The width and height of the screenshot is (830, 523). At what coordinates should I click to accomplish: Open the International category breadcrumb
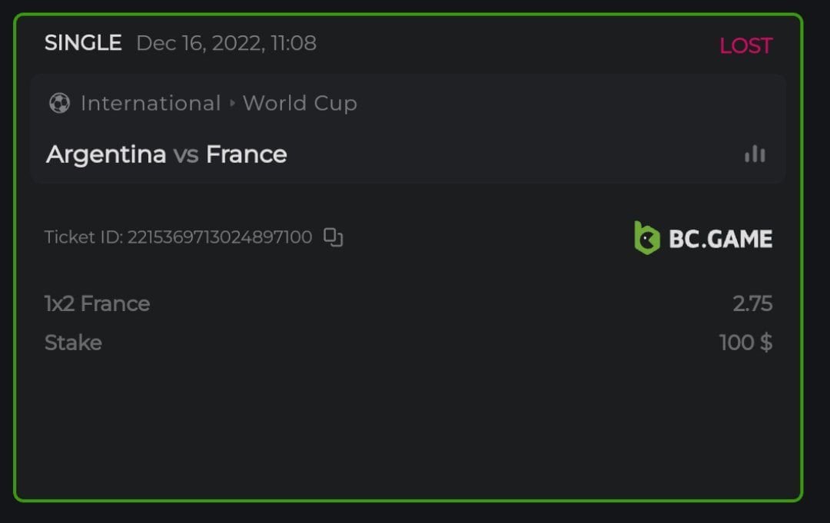(x=151, y=103)
